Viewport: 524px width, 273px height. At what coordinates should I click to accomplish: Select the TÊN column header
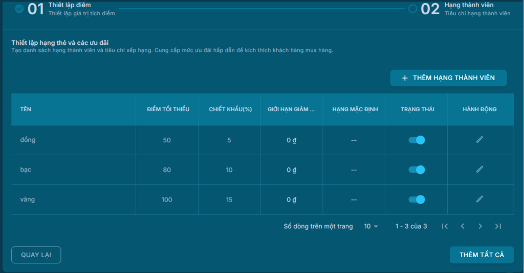[26, 110]
